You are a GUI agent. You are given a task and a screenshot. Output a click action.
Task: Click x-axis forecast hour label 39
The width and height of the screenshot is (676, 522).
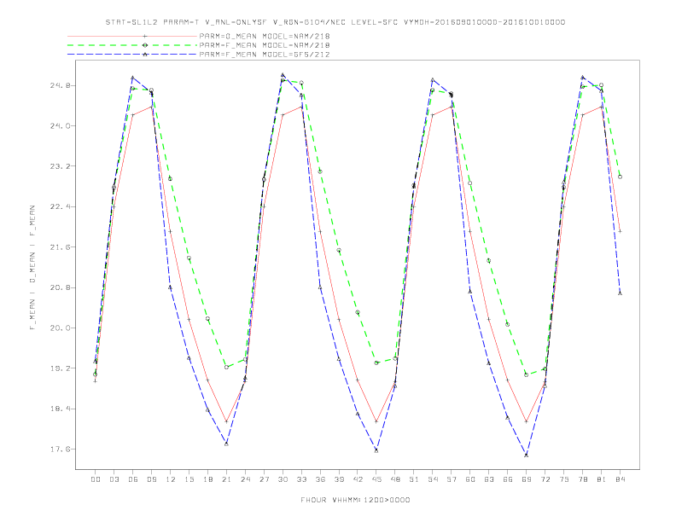340,479
